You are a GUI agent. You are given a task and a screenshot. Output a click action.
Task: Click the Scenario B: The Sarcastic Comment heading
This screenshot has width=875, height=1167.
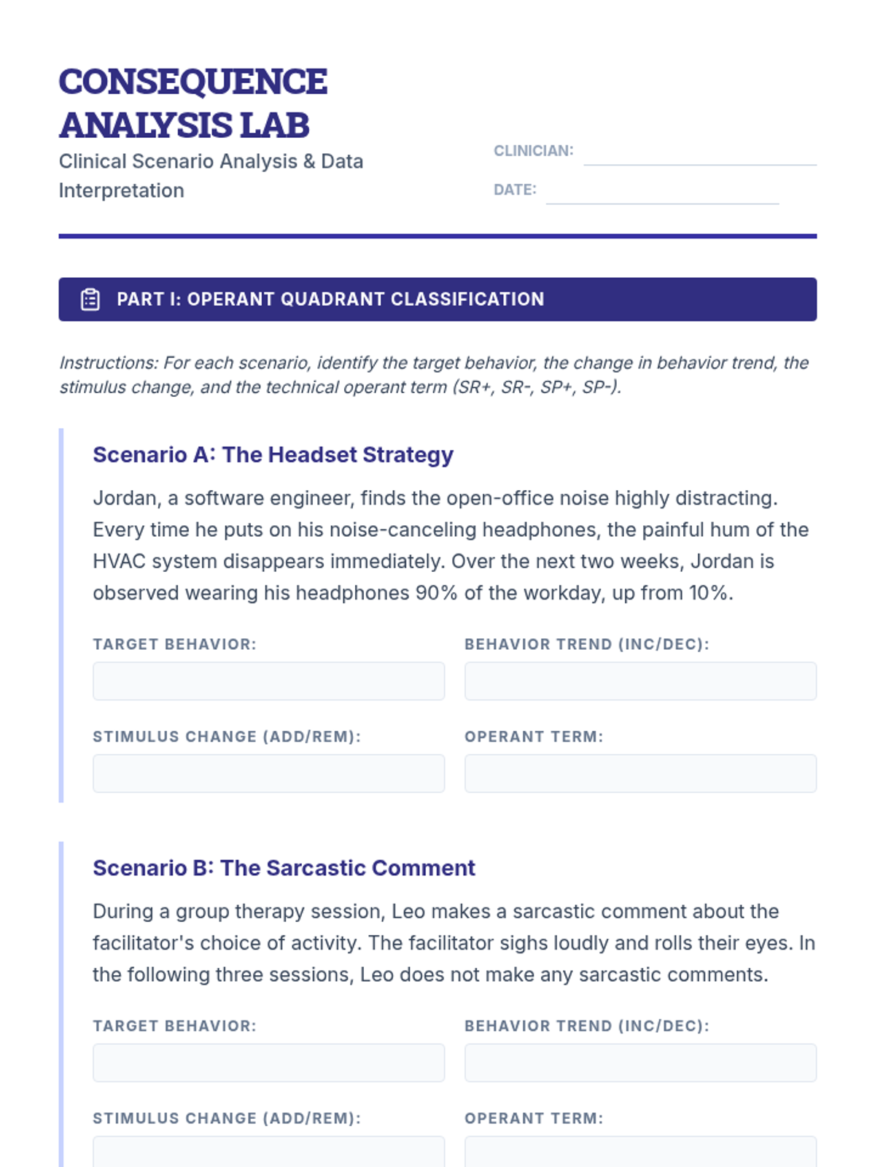pos(284,868)
